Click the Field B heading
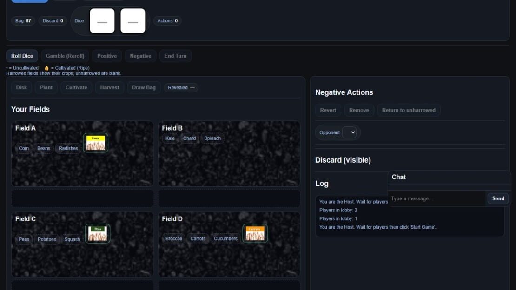The width and height of the screenshot is (516, 290). pyautogui.click(x=172, y=128)
